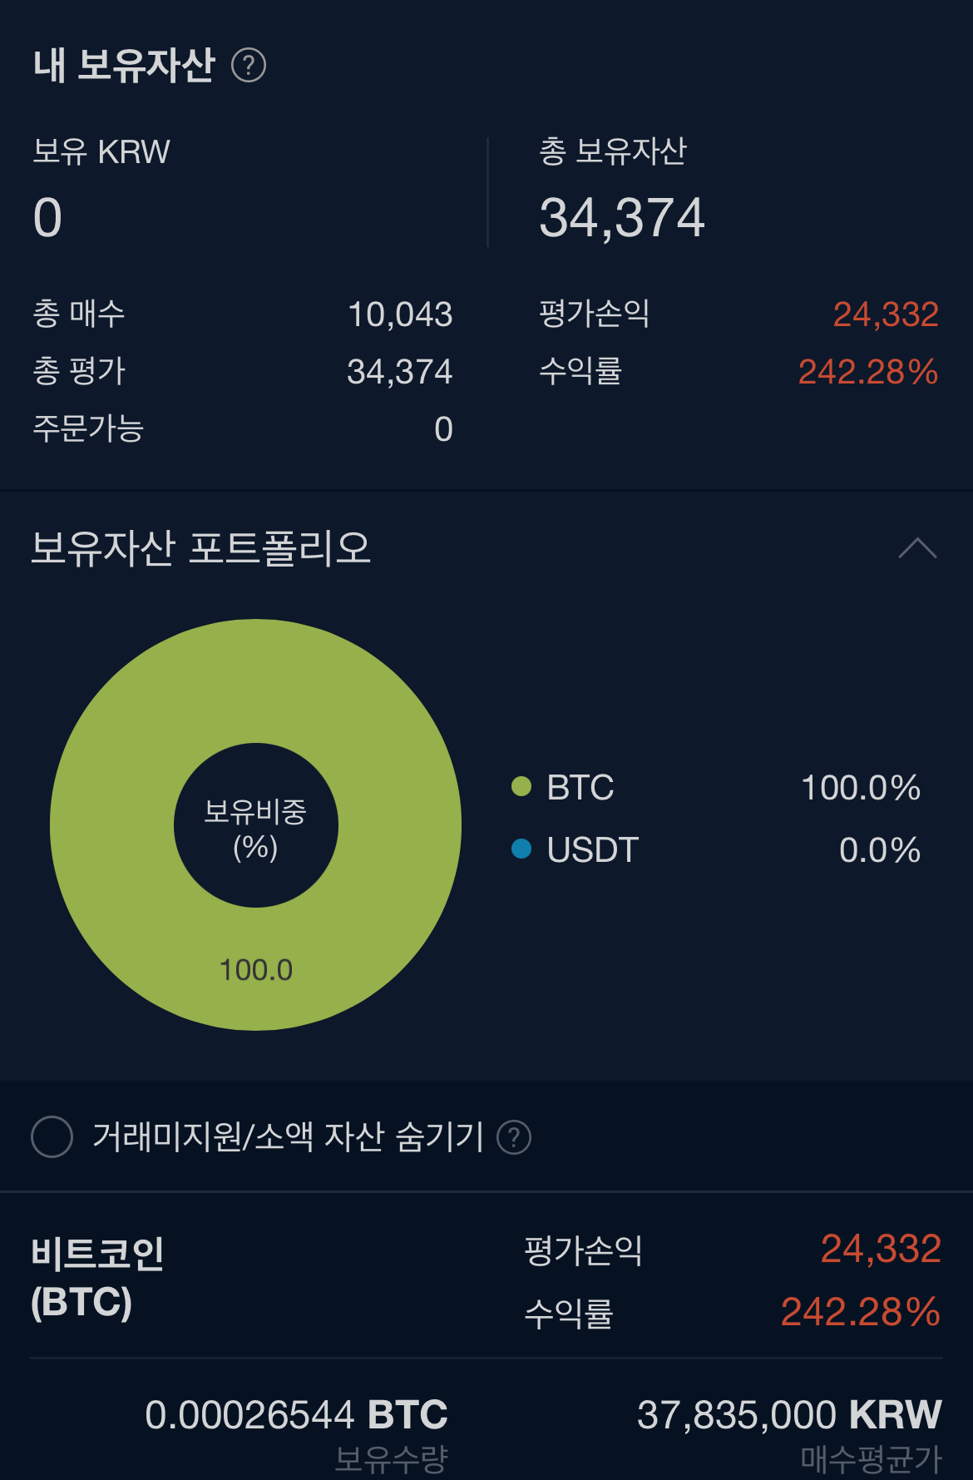Tap the 보유비중 (%) chart center
This screenshot has height=1480, width=973.
pyautogui.click(x=255, y=825)
